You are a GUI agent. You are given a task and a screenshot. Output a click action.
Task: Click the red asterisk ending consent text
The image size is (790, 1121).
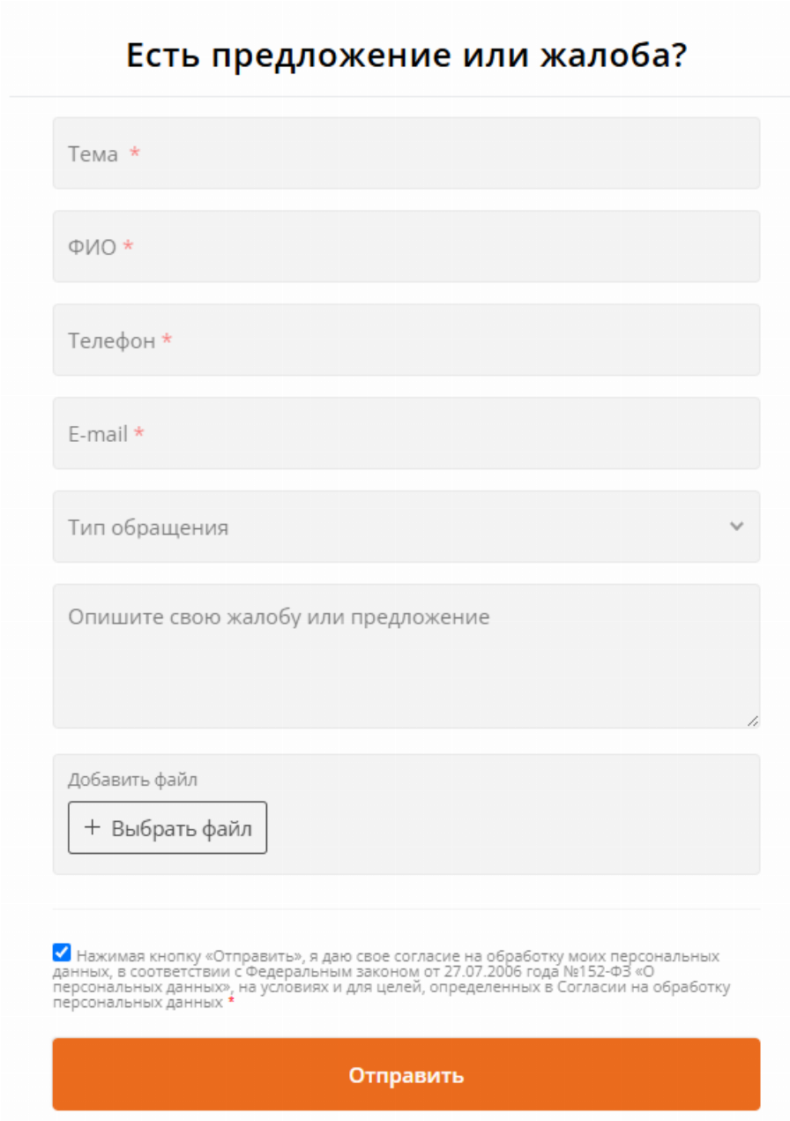coord(231,1002)
